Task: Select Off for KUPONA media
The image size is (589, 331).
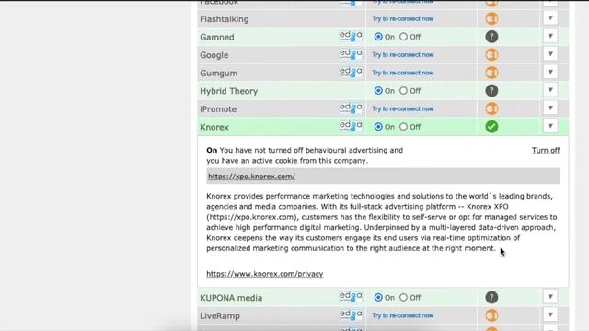Action: 403,298
